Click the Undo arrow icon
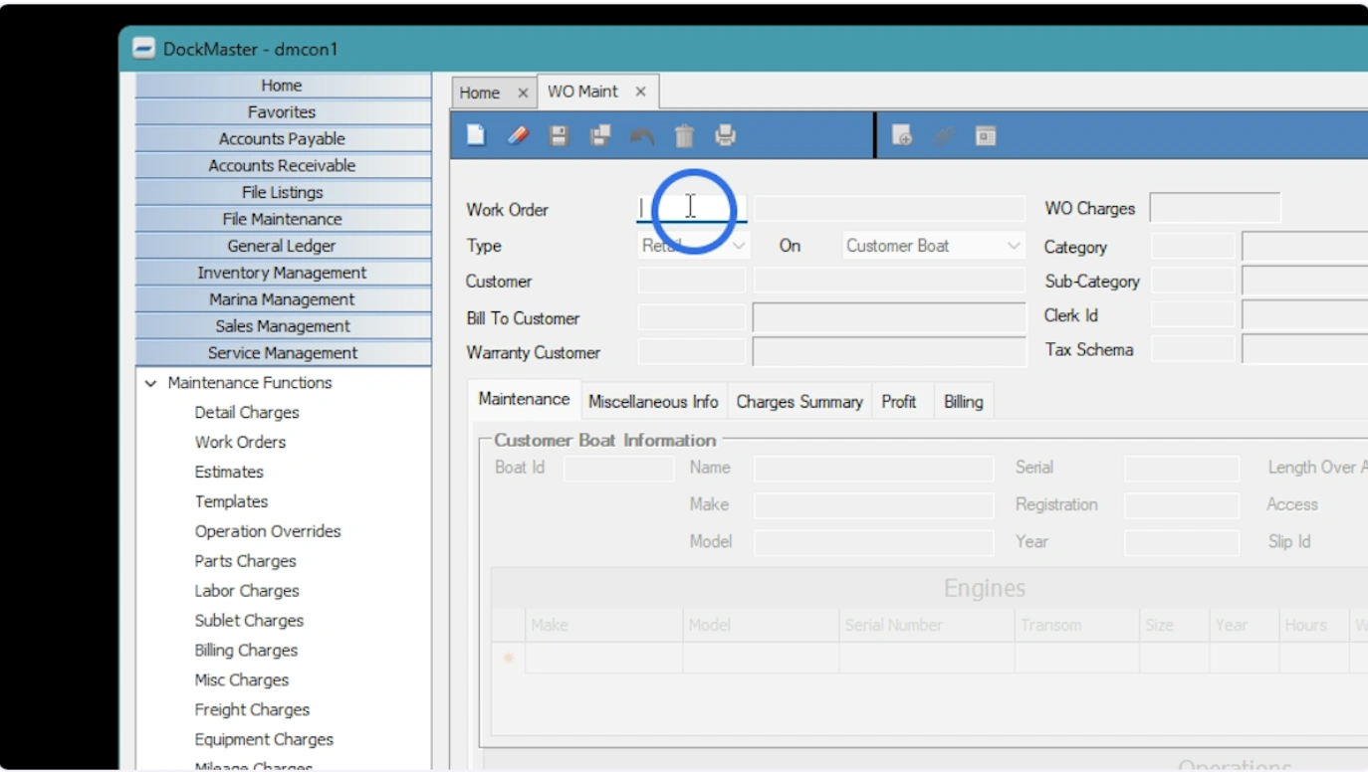 click(642, 136)
